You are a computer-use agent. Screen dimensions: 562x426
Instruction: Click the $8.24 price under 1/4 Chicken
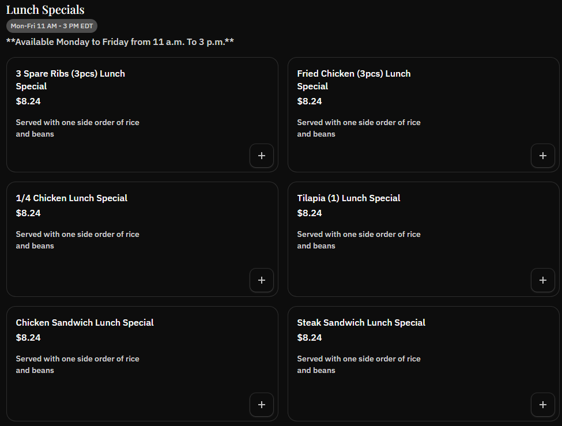pyautogui.click(x=28, y=213)
